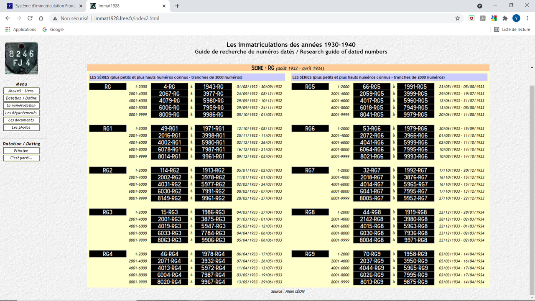Click the SEINE - RG heading bar

pos(288,68)
